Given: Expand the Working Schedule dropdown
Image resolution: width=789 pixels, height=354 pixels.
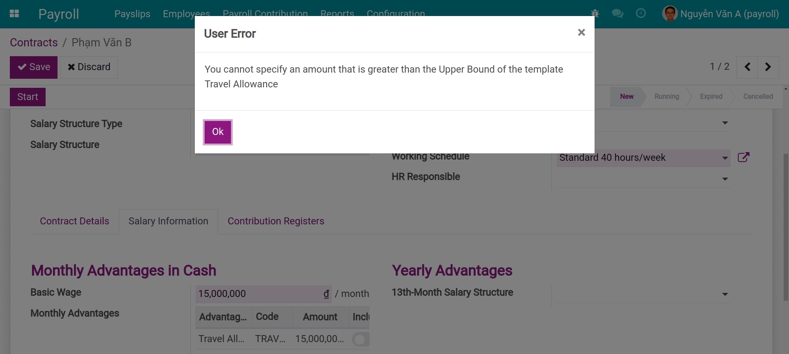Looking at the screenshot, I should [725, 158].
